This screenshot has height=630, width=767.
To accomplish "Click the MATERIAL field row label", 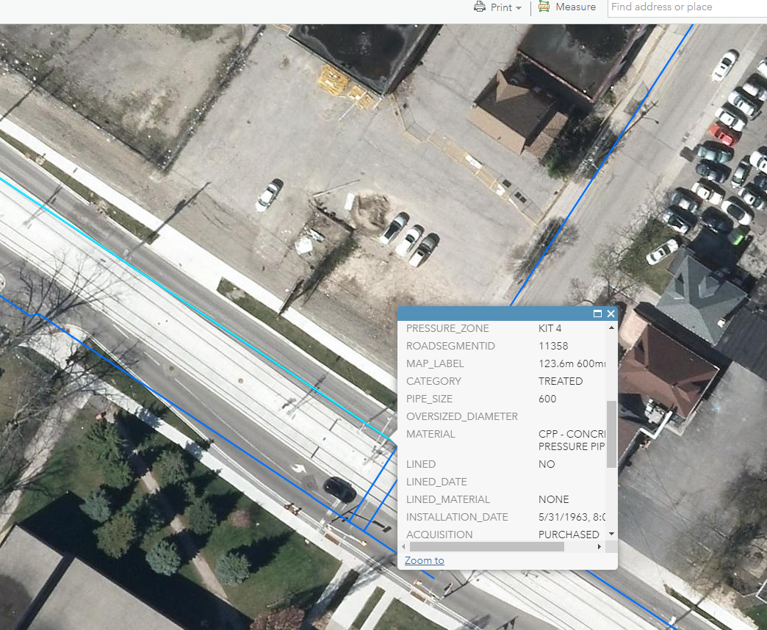I will pyautogui.click(x=431, y=434).
